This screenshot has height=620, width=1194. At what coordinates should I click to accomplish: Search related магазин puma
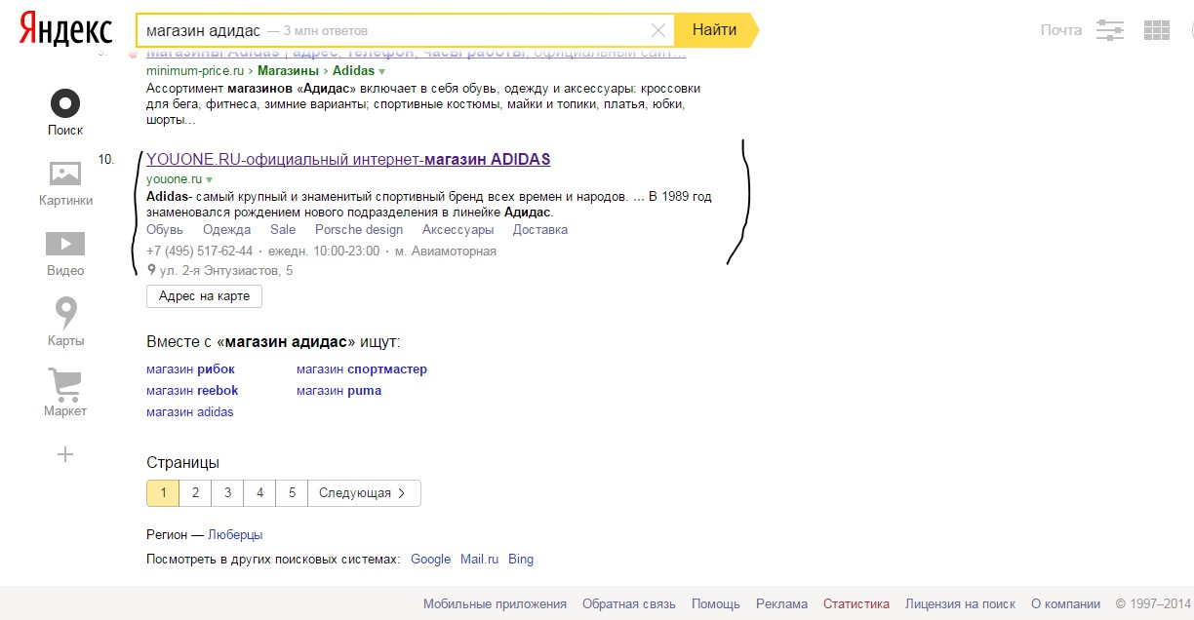tap(338, 391)
